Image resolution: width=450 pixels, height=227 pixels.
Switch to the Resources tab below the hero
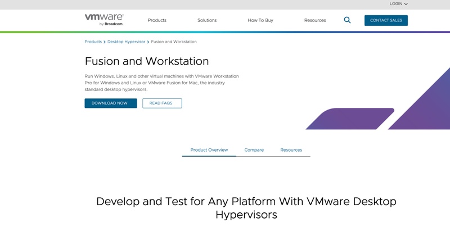pyautogui.click(x=291, y=150)
